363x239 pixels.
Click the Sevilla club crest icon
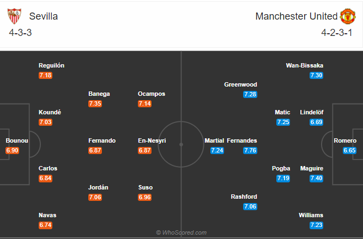coord(14,16)
